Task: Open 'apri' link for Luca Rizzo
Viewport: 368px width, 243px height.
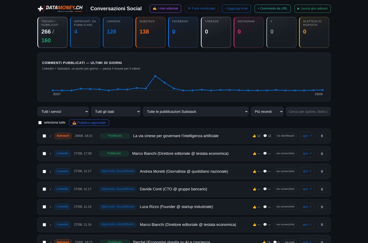Action: [x=307, y=207]
